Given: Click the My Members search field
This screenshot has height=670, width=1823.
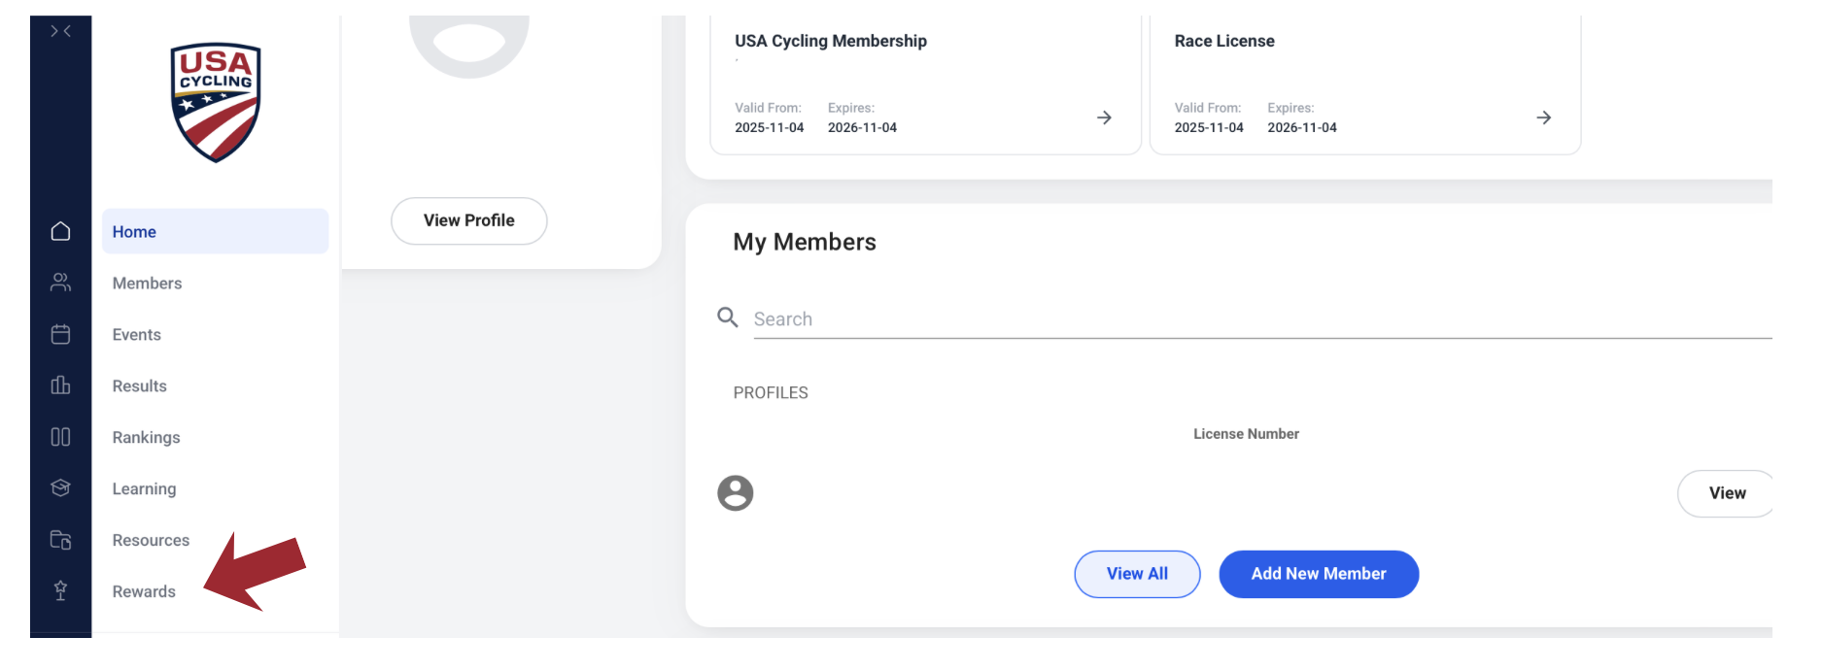Looking at the screenshot, I should (1254, 319).
